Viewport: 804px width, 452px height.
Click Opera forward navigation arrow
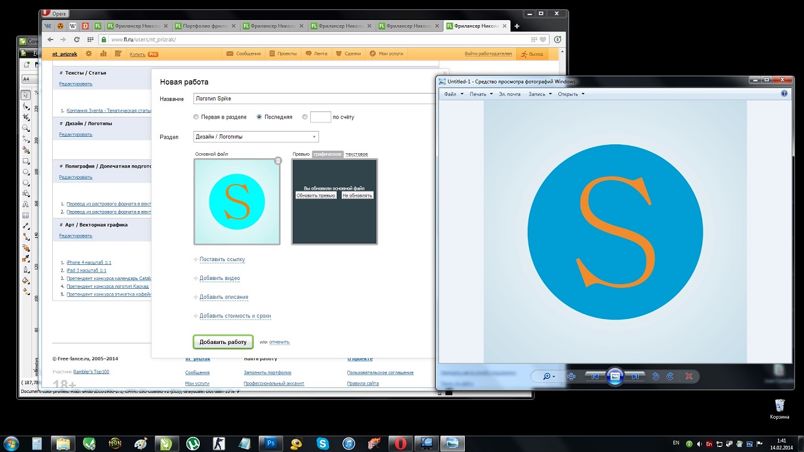tap(63, 39)
